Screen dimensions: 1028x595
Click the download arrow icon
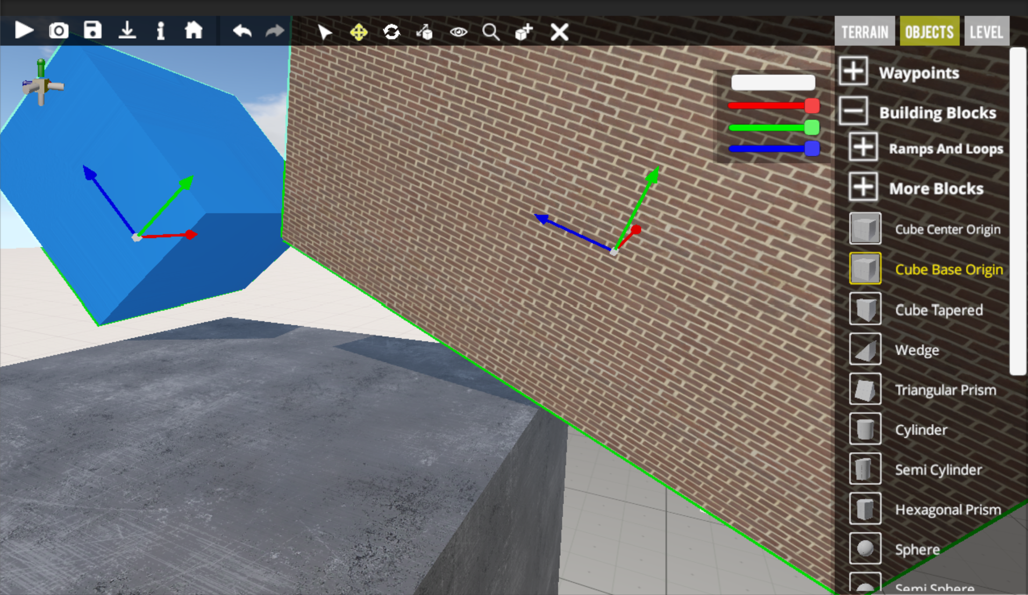[127, 30]
